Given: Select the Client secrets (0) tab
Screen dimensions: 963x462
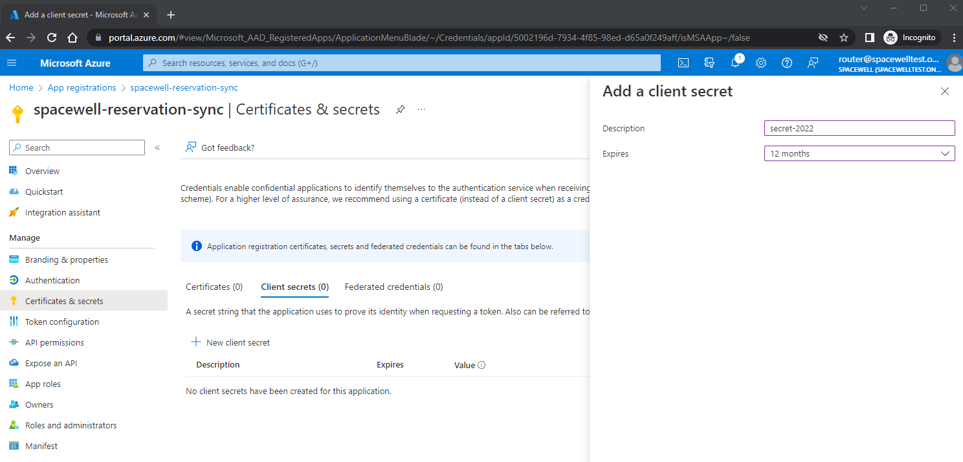Looking at the screenshot, I should 295,287.
